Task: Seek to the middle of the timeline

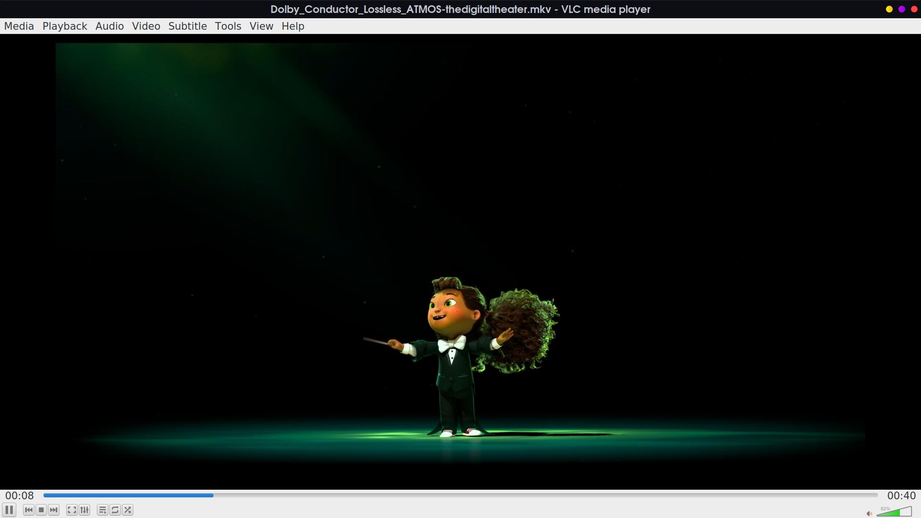Action: [460, 495]
